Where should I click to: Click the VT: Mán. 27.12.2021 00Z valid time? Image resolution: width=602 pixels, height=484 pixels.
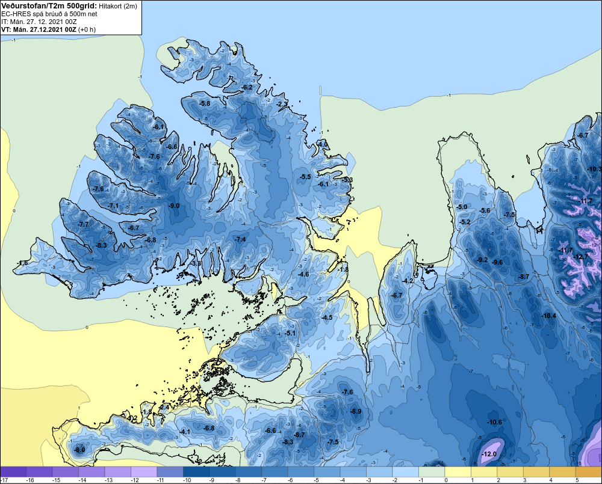click(x=39, y=29)
